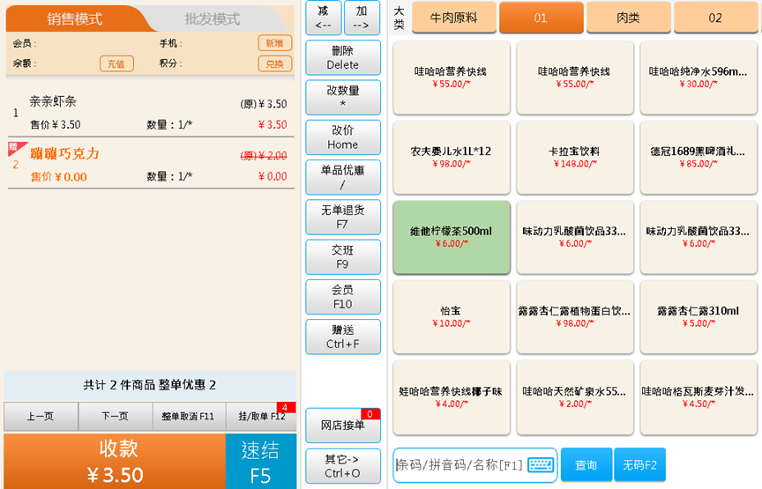Open 会员 F10 member lookup
Viewport: 762px width, 489px height.
pos(342,297)
